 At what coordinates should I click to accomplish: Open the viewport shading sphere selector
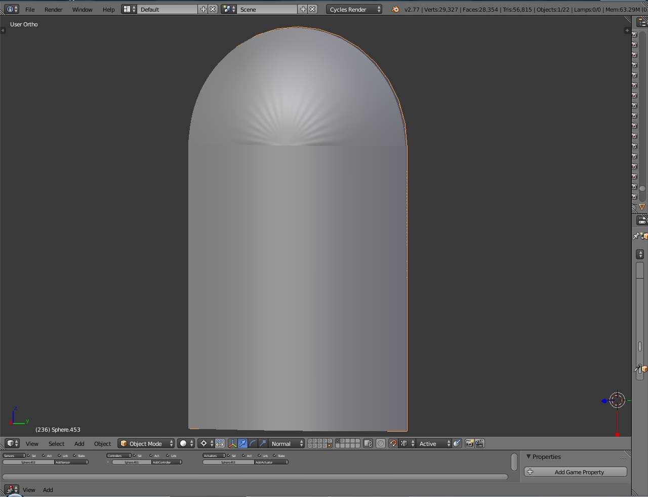click(x=186, y=443)
